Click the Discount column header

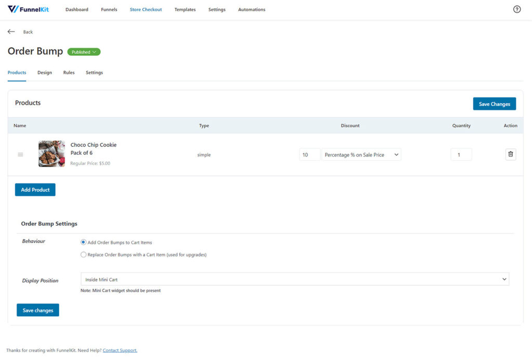point(350,126)
